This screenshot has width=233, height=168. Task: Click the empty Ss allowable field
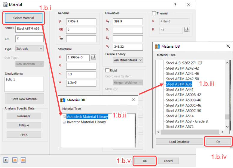coord(128,39)
